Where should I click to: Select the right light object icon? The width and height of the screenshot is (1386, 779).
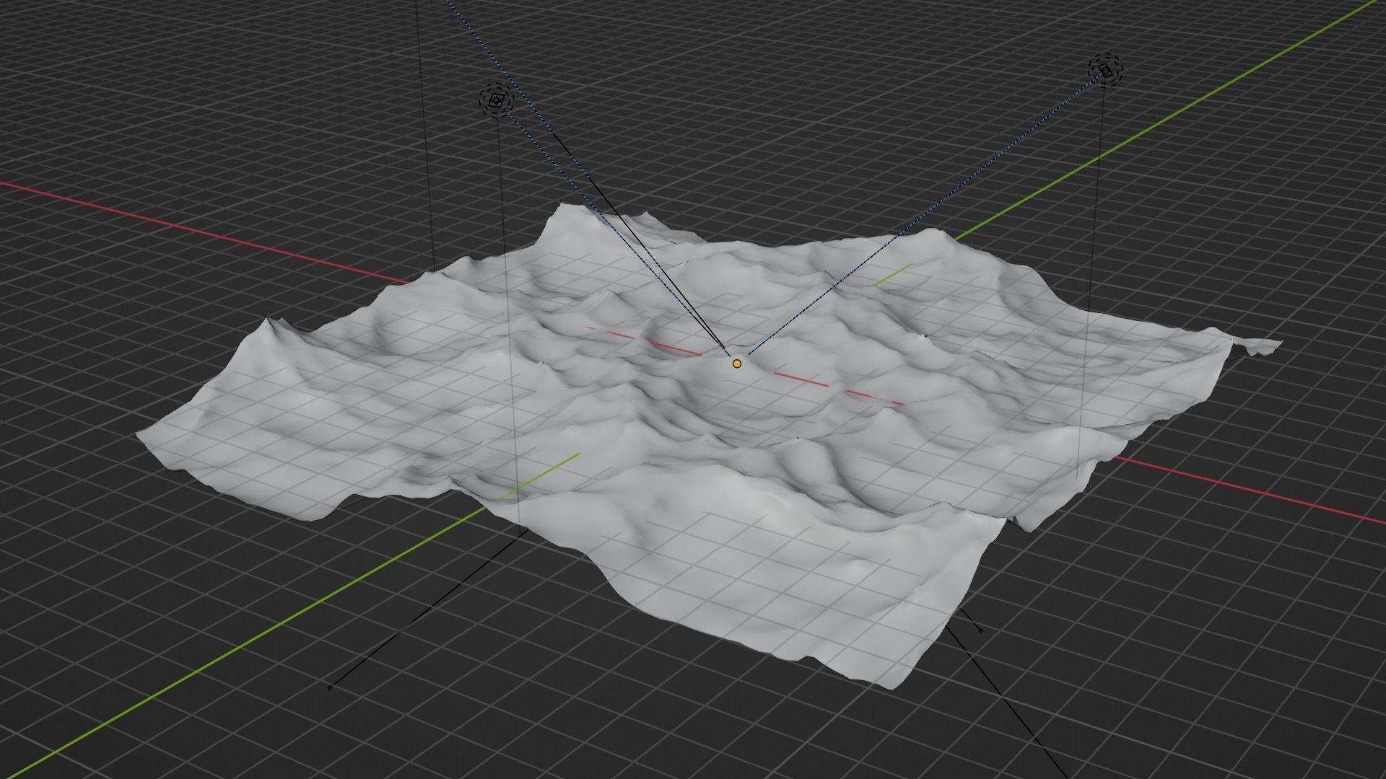tap(1106, 70)
